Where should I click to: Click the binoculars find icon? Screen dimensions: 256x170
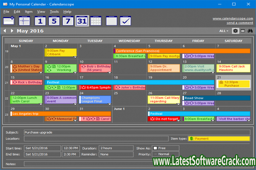pyautogui.click(x=250, y=31)
